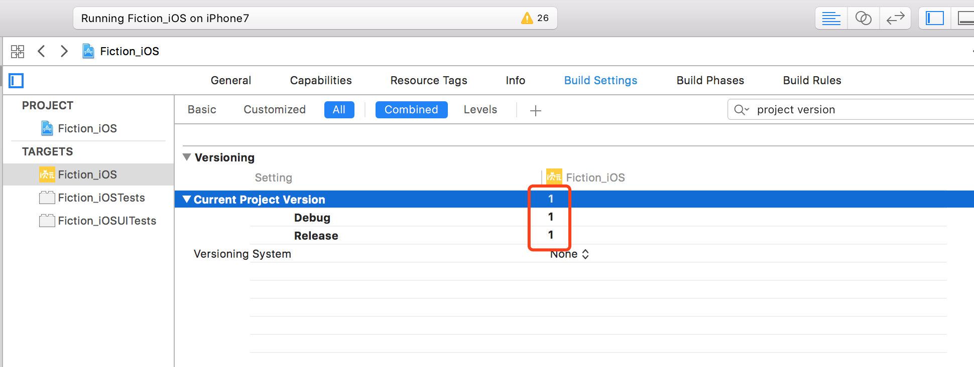Screen dimensions: 974x367
Task: Click the Debug configuration value
Action: (x=551, y=217)
